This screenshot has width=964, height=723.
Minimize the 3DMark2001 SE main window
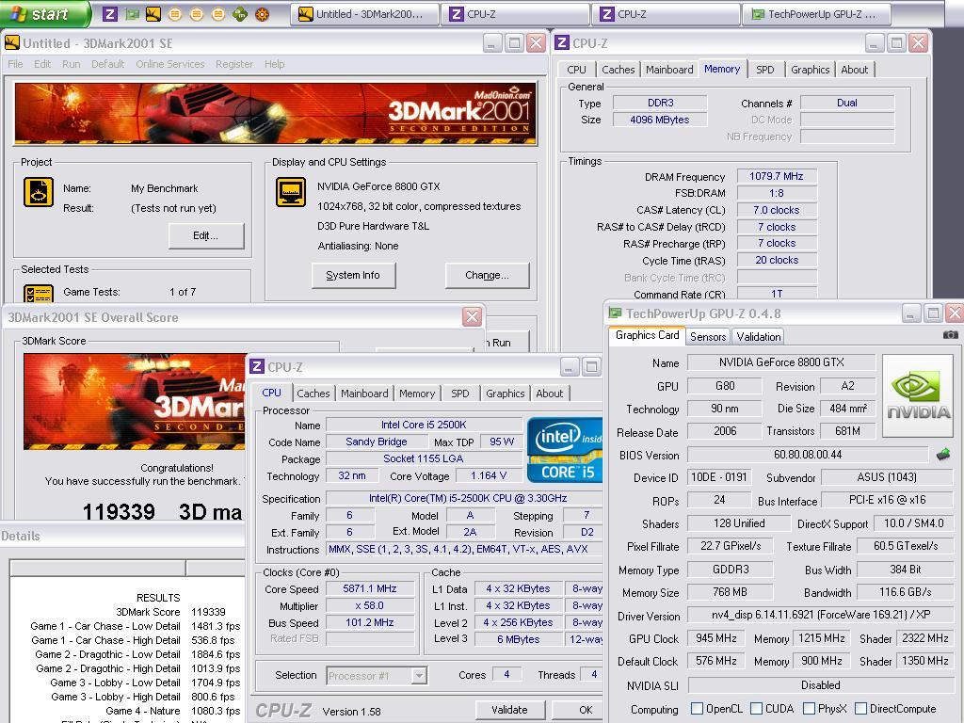point(491,43)
